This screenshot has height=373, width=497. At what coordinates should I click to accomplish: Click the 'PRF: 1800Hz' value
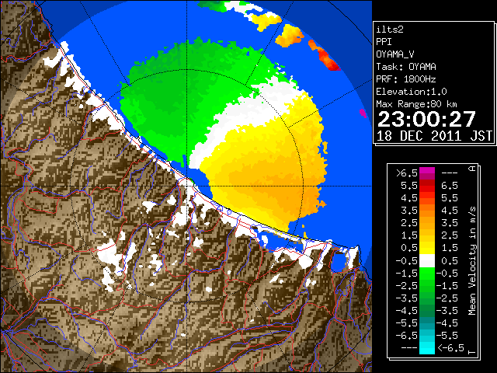tap(406, 79)
